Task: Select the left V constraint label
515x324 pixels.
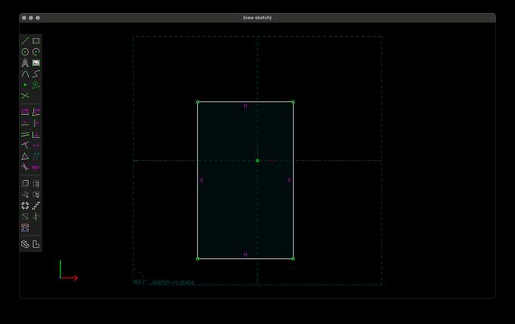Action: click(202, 180)
